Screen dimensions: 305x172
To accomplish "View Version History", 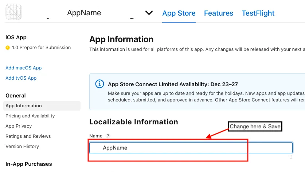I will pos(22,147).
